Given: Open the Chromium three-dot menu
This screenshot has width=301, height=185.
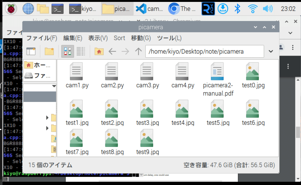Looking at the screenshot, I should pyautogui.click(x=292, y=47).
